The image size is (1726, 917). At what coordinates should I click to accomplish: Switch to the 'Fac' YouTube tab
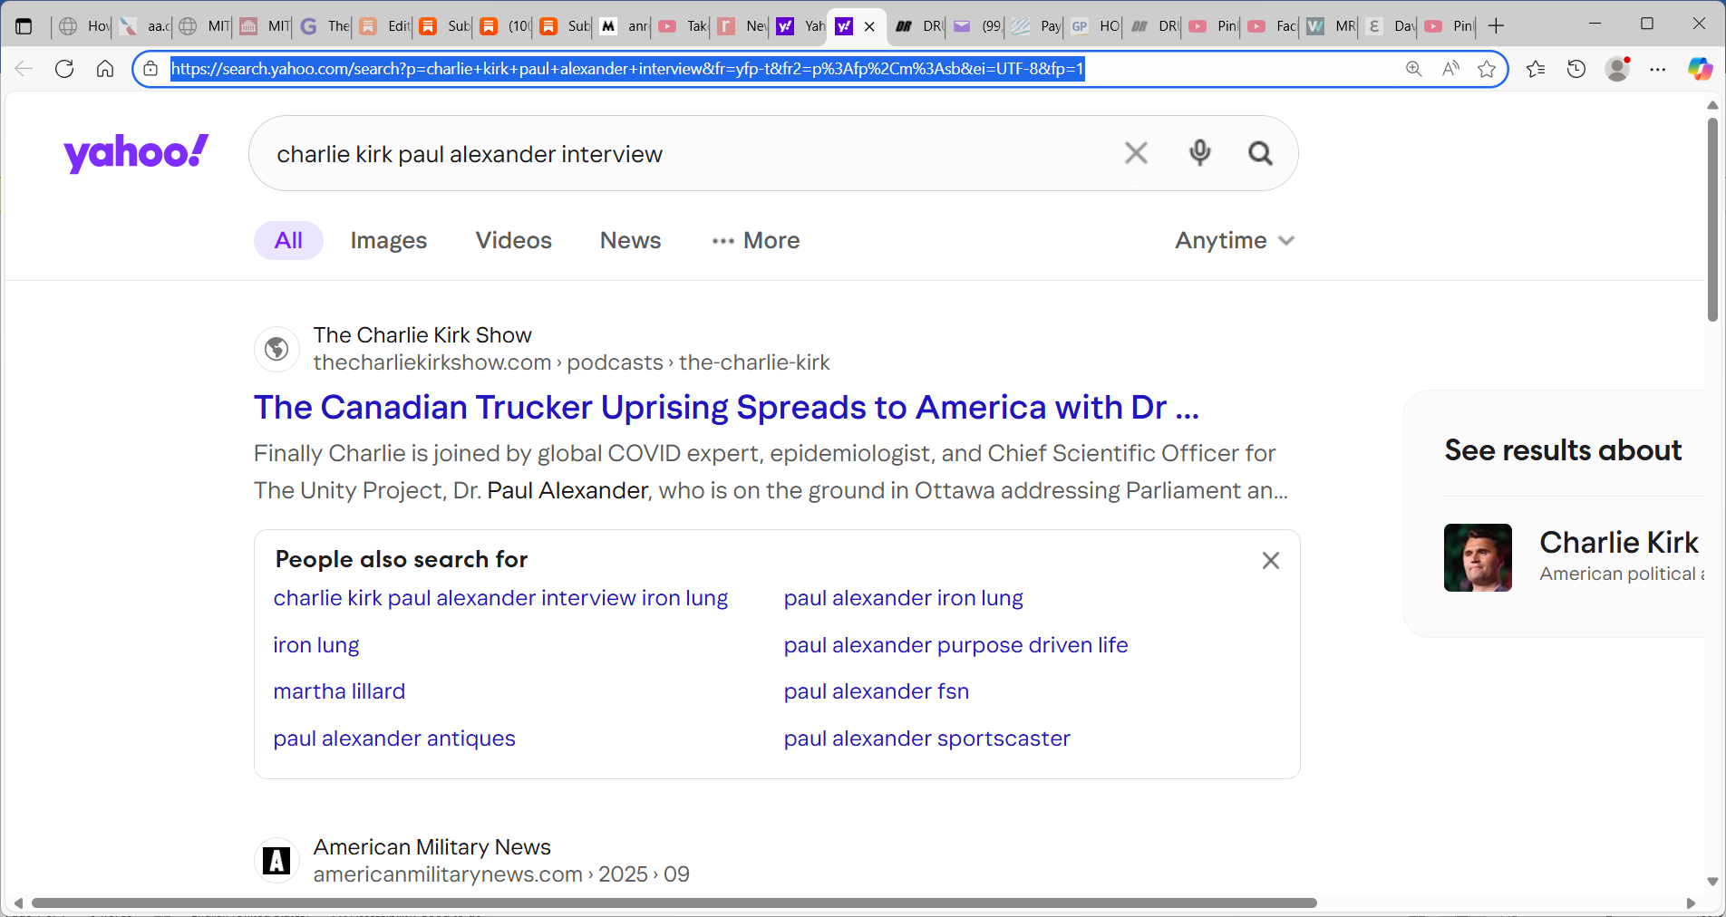[1272, 26]
